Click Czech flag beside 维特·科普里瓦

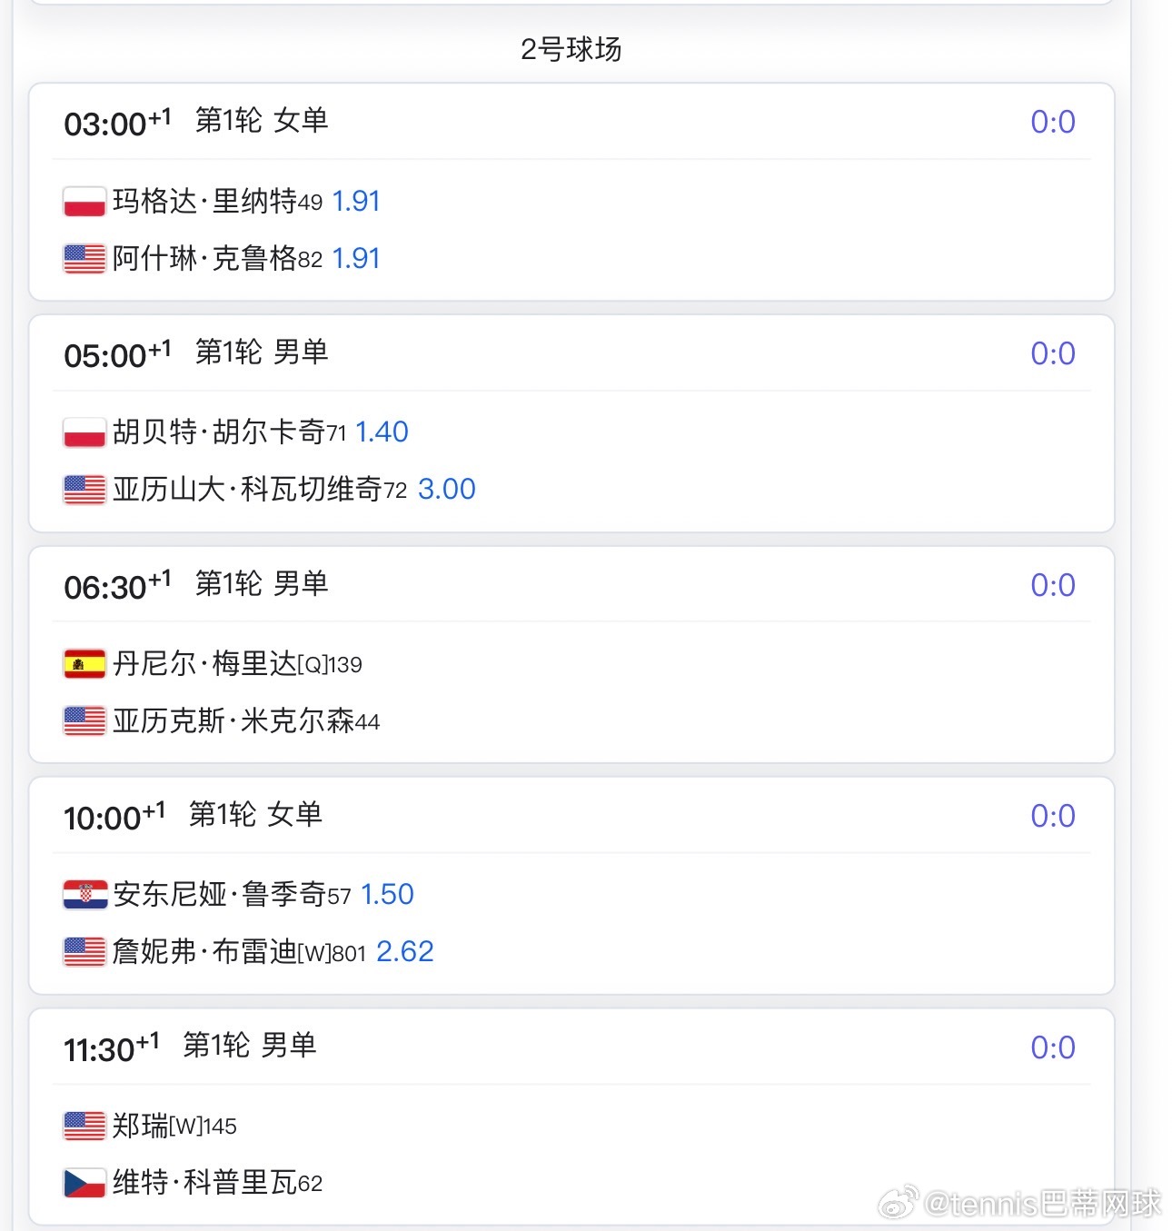[x=84, y=1183]
